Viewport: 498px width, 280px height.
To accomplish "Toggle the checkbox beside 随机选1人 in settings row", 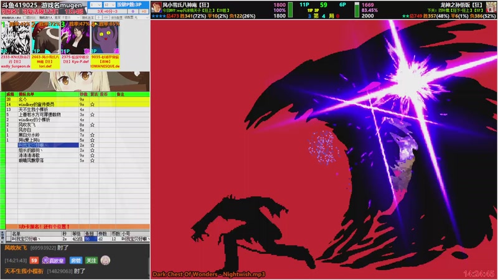I will [x=25, y=17].
